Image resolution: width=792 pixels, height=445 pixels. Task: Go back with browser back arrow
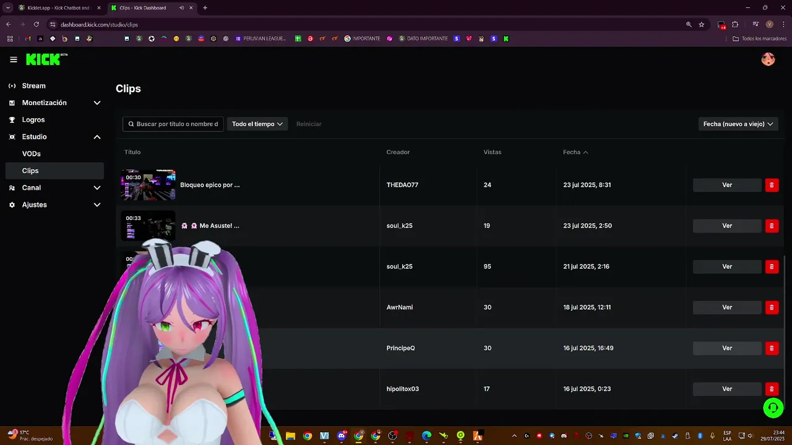click(9, 25)
